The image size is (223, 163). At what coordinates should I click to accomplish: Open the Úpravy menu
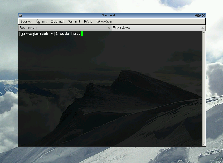pos(42,21)
